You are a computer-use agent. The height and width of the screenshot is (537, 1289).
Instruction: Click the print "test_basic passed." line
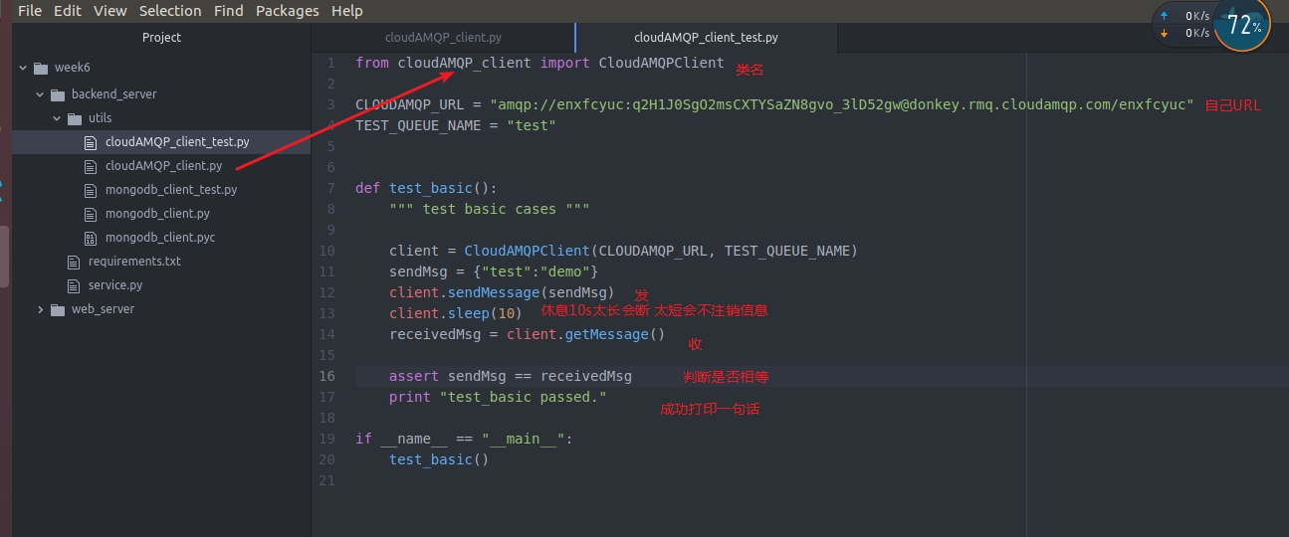click(498, 397)
